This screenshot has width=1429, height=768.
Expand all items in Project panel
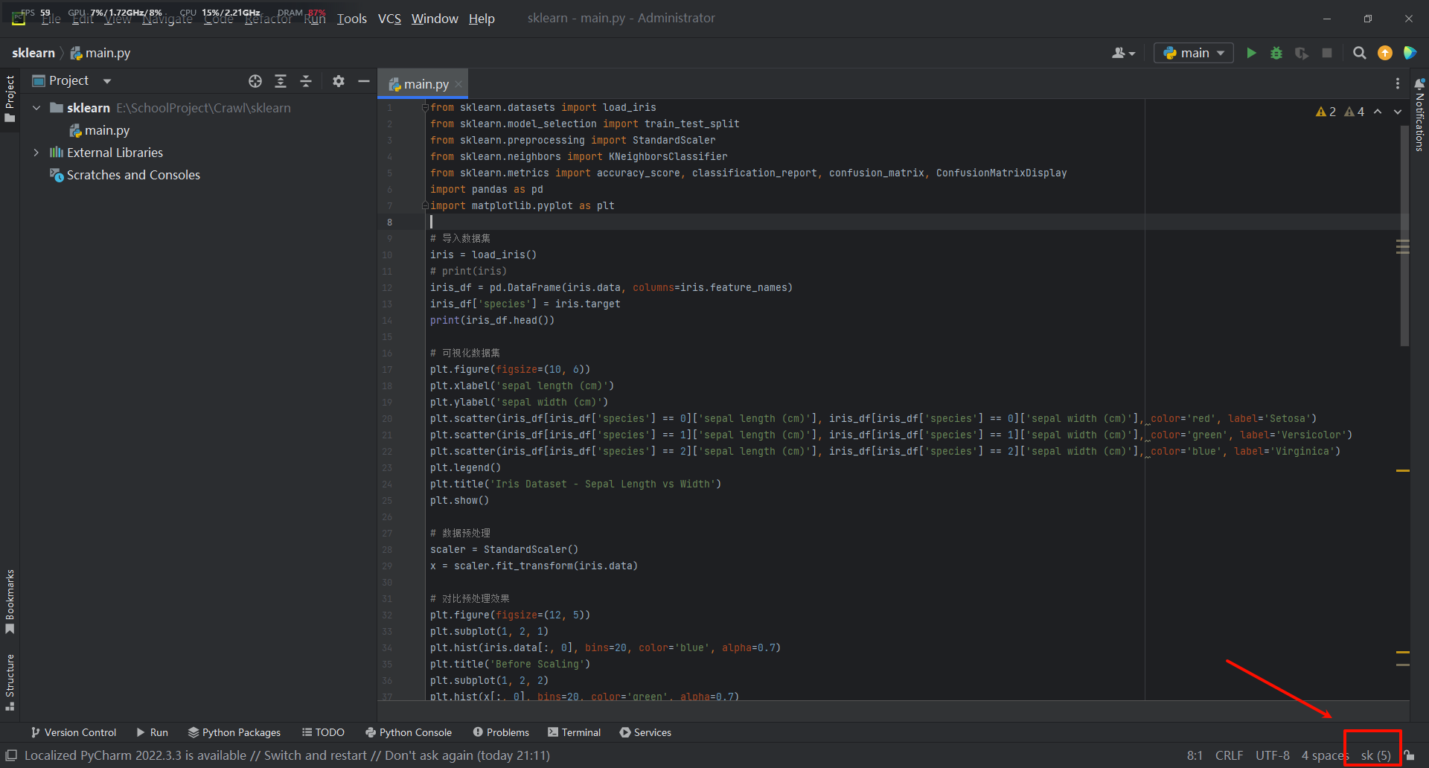coord(281,81)
